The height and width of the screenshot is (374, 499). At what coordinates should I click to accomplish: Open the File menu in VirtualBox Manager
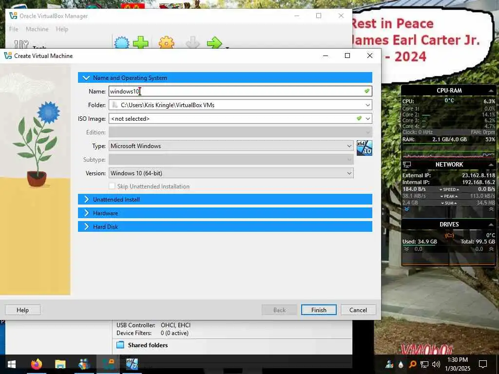click(14, 29)
